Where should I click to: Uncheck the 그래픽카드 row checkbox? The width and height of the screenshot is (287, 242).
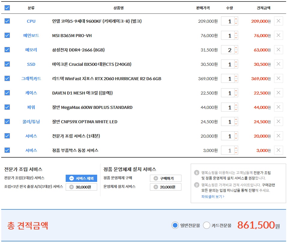tap(7, 78)
